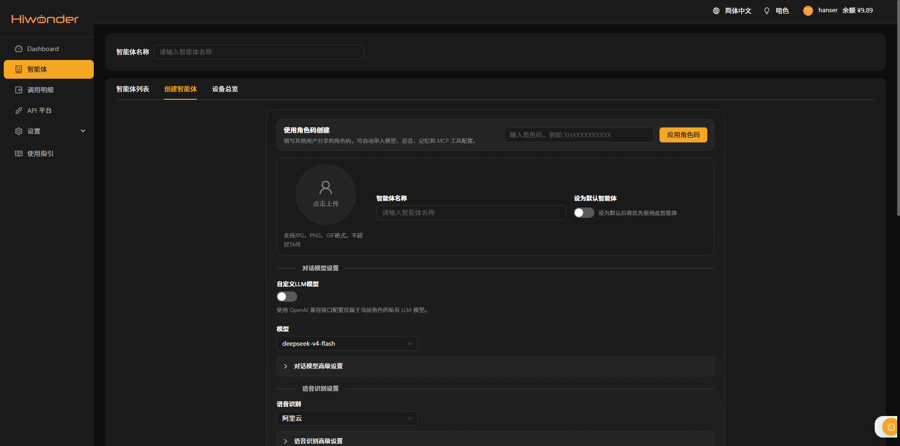The width and height of the screenshot is (900, 446).
Task: Click the API 平台 plug icon
Action: coord(19,111)
